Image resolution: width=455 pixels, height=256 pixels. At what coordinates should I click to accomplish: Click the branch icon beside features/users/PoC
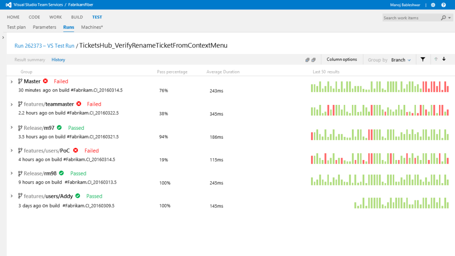coord(20,150)
